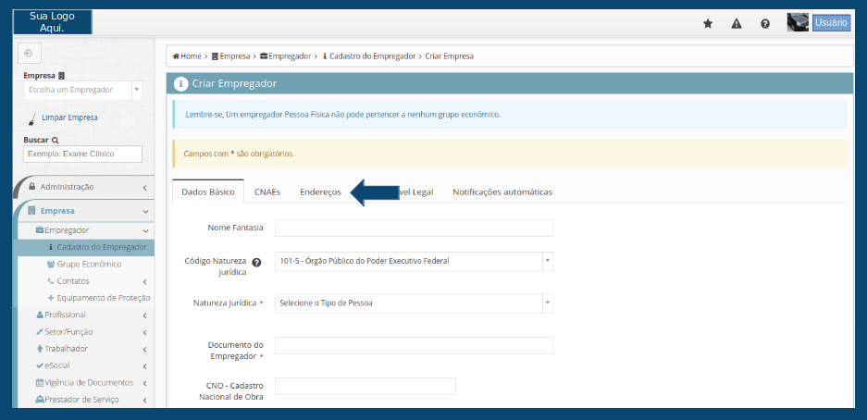Click the Usuário button
867x420 pixels.
point(831,22)
